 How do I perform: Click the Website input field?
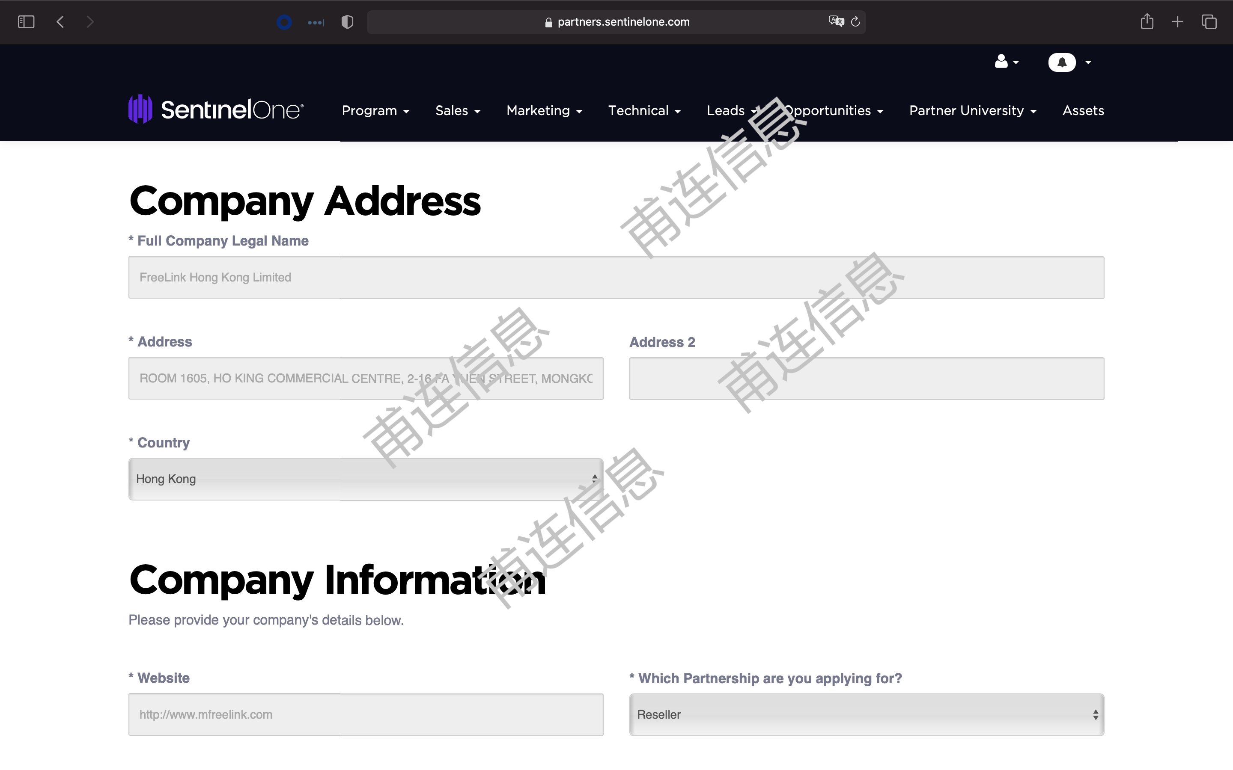365,714
